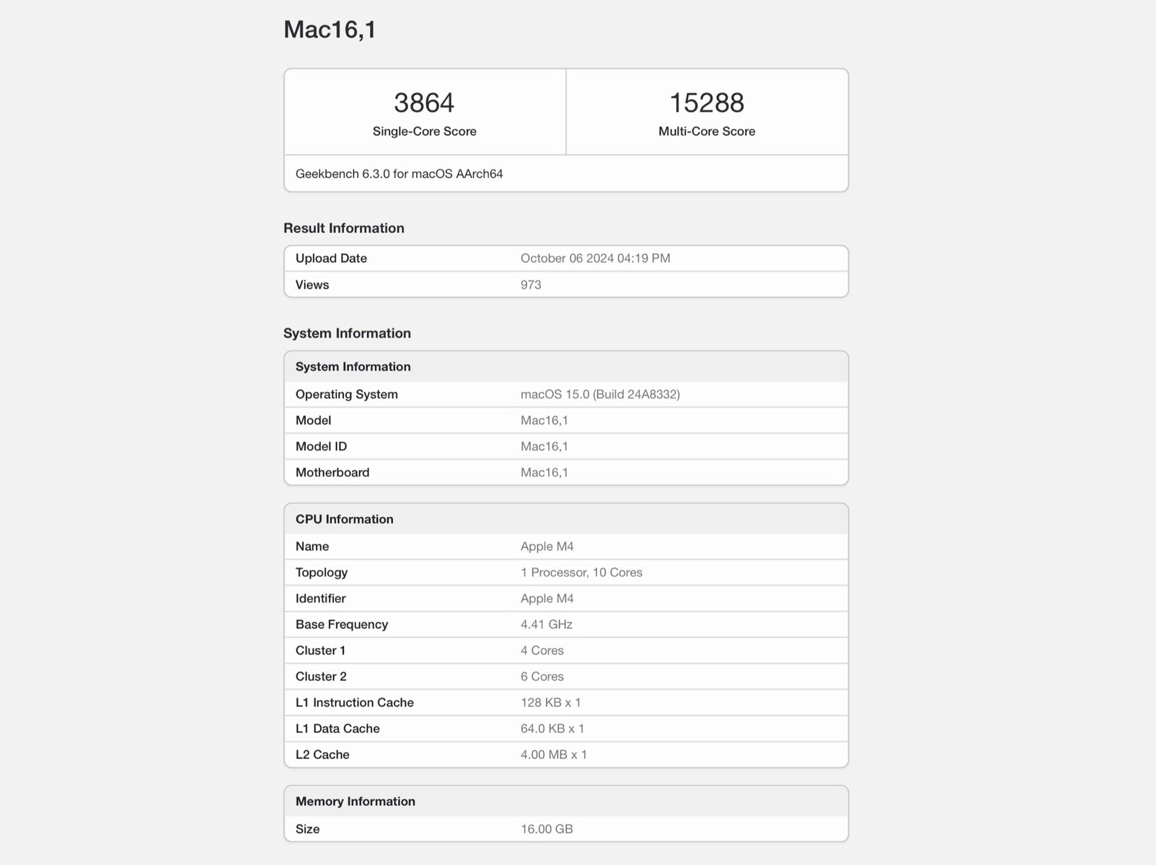Viewport: 1156px width, 865px height.
Task: Click the L1 Instruction Cache label
Action: pyautogui.click(x=355, y=702)
